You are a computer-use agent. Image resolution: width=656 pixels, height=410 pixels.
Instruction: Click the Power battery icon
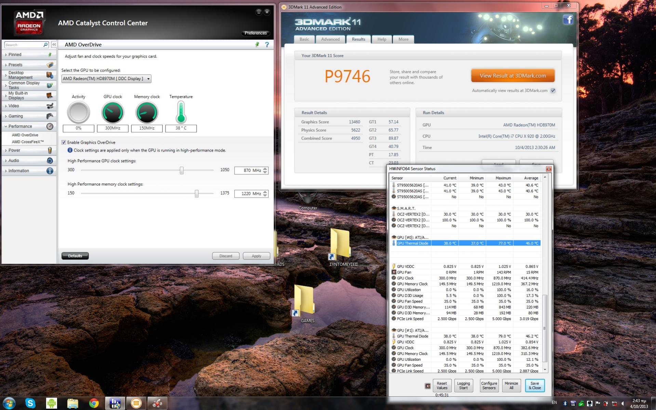click(x=50, y=150)
